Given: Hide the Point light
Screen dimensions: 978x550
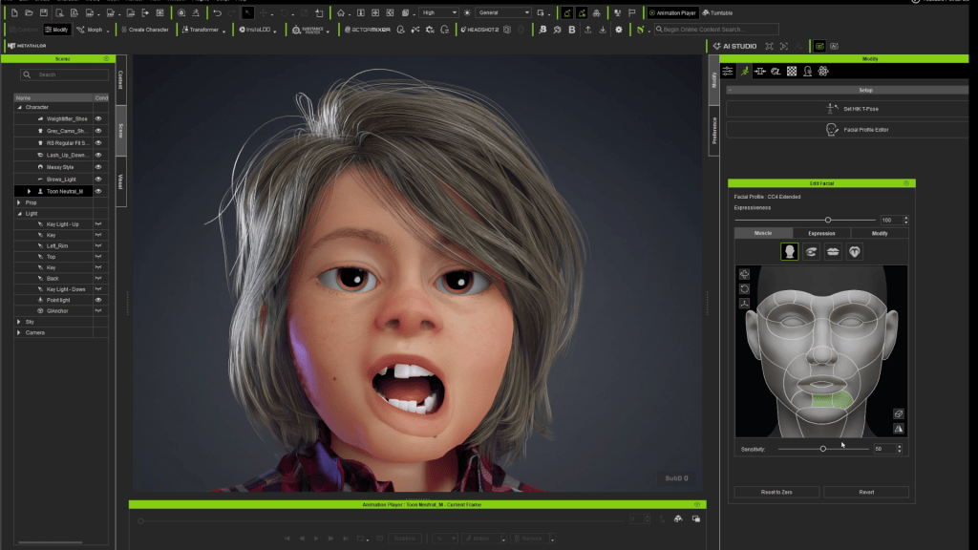Looking at the screenshot, I should click(x=98, y=300).
